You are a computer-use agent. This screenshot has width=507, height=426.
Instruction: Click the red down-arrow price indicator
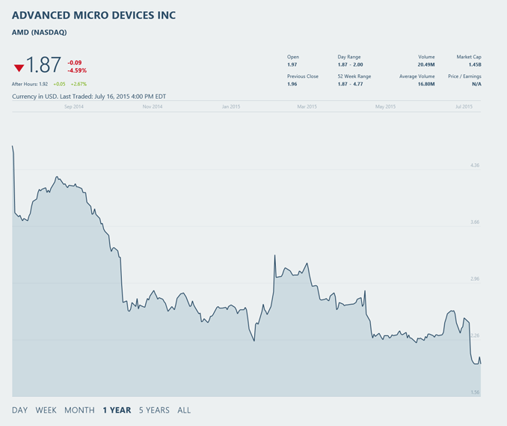click(19, 68)
